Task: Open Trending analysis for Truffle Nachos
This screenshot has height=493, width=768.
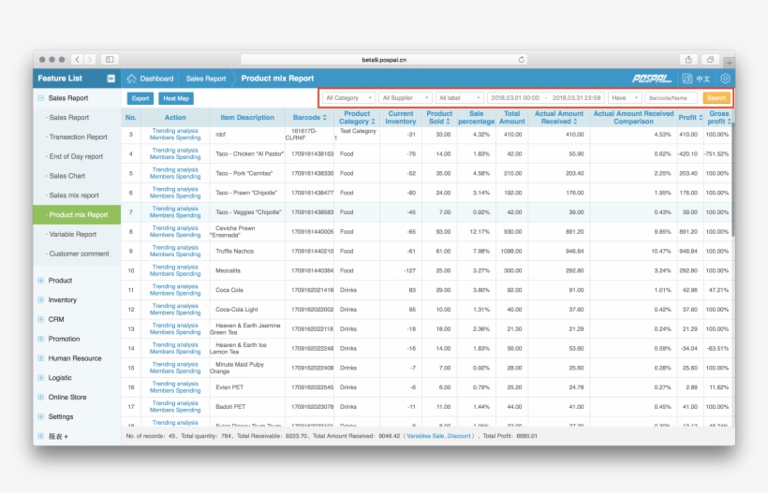Action: click(x=175, y=248)
